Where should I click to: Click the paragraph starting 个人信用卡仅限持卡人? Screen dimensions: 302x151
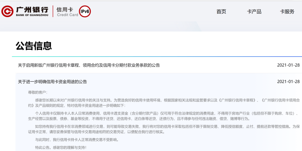tap(164, 116)
